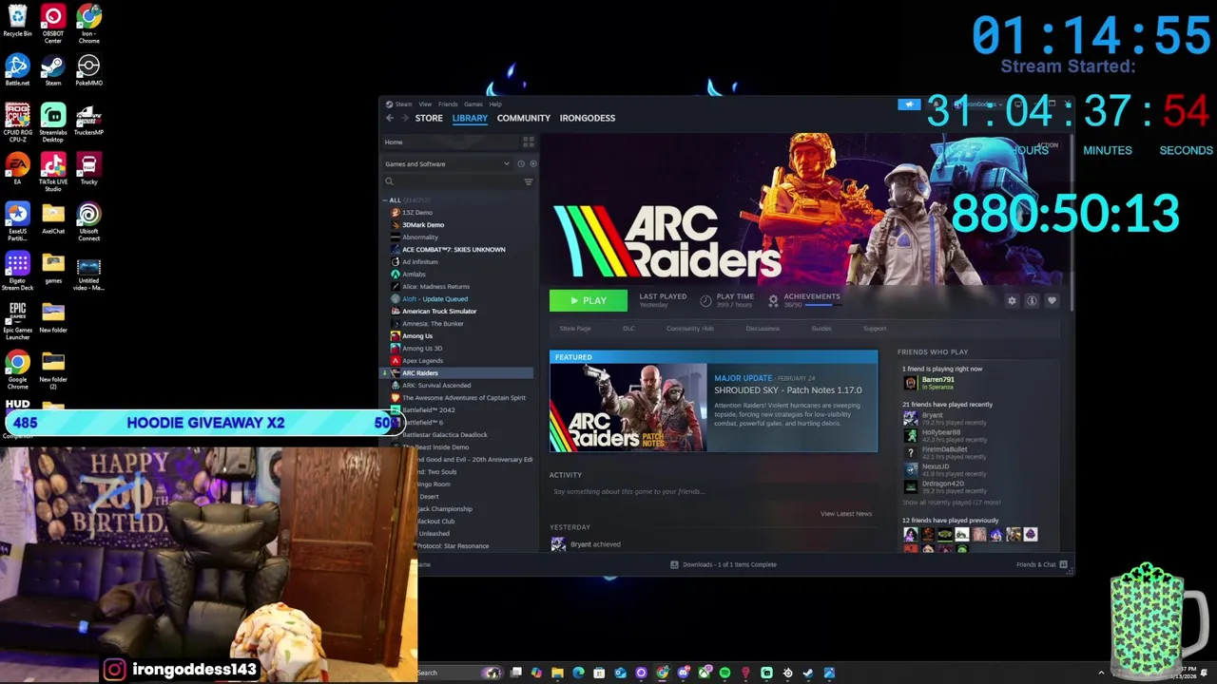Screen dimensions: 1217x684
Task: Open the Discussions link
Action: point(763,329)
